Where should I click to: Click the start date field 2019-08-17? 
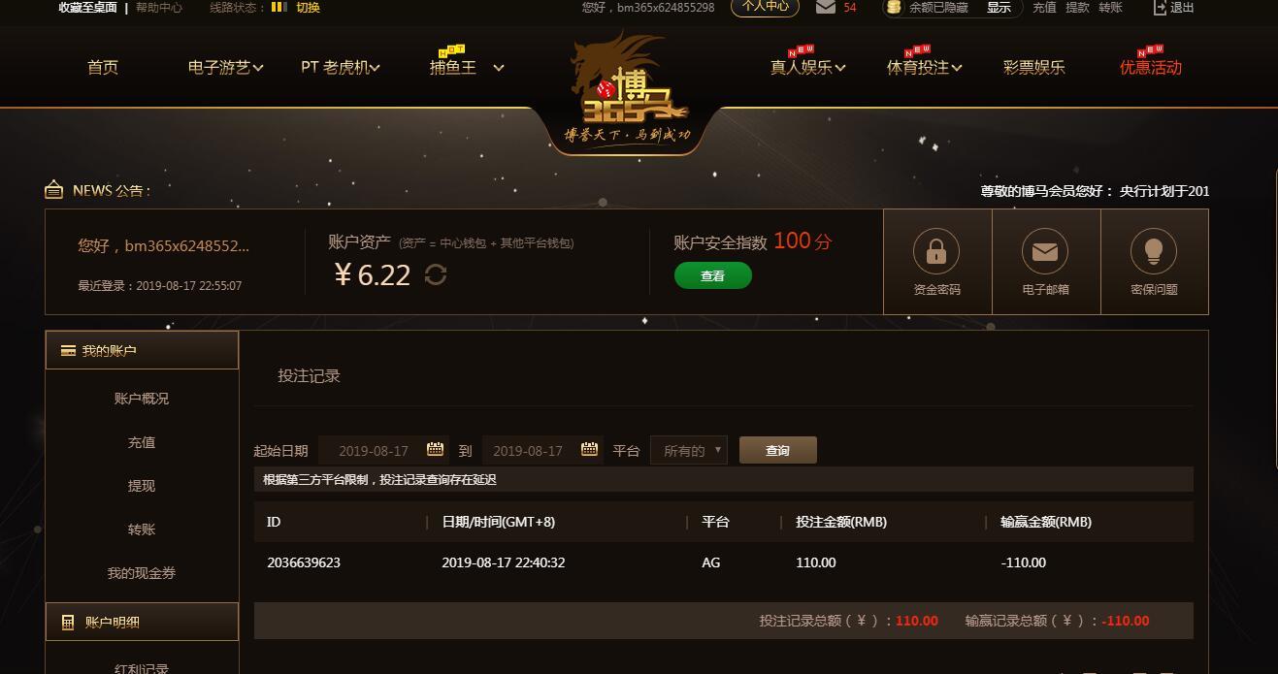tap(373, 450)
